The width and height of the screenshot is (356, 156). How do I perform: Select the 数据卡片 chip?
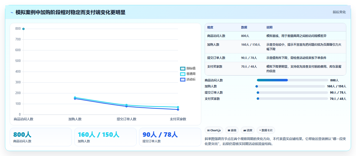266,130
